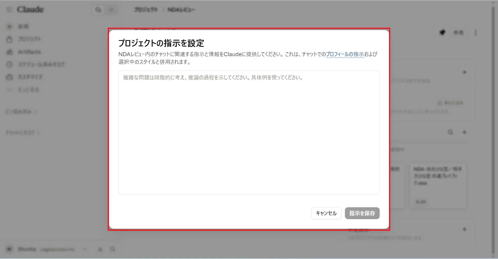This screenshot has height=259, width=498.
Task: Toggle the sidebar icon beside the Claude logo
Action: click(9, 10)
